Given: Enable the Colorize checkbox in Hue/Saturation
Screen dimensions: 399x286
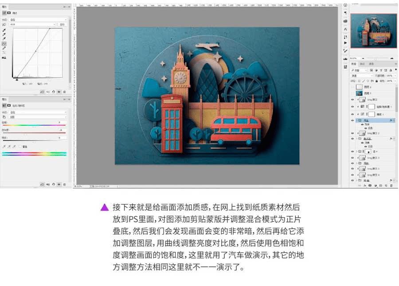Looking at the screenshot, I should [20, 147].
